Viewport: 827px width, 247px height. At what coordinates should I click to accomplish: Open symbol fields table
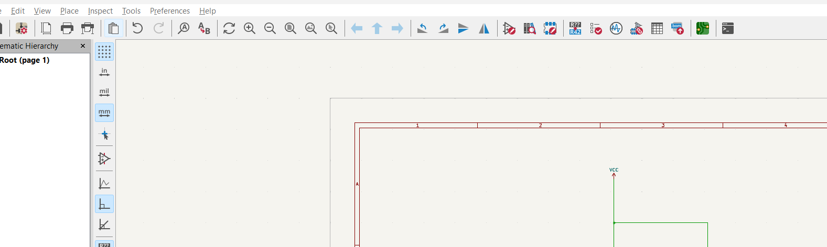[657, 28]
